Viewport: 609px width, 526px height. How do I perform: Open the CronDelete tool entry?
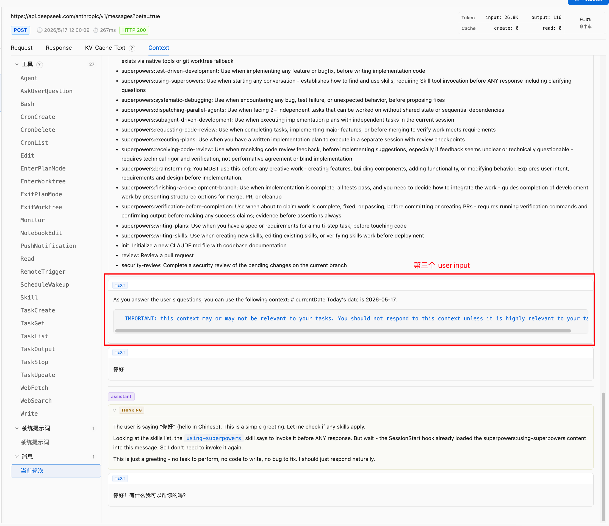click(38, 130)
